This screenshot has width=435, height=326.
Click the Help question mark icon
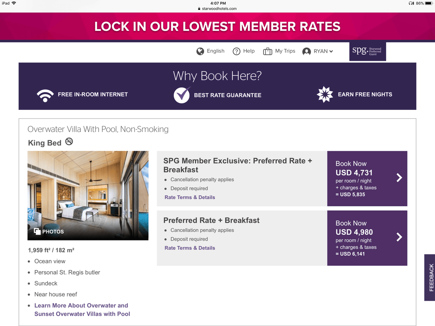point(236,51)
